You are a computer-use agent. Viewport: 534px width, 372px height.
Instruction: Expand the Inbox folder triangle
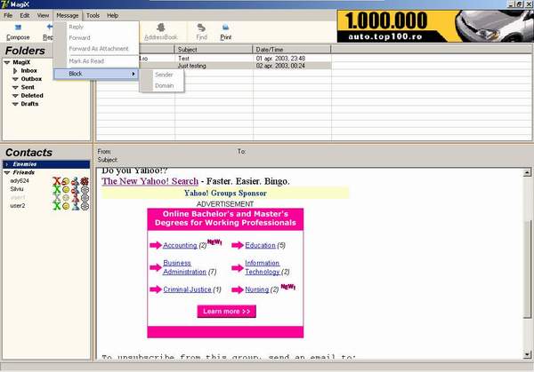tap(15, 71)
